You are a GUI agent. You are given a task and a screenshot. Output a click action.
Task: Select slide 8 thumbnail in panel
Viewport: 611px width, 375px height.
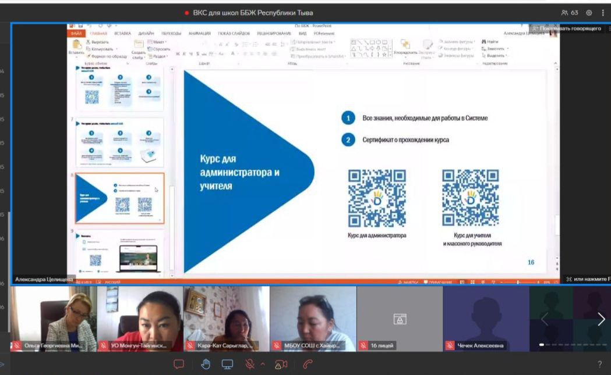[x=119, y=198]
